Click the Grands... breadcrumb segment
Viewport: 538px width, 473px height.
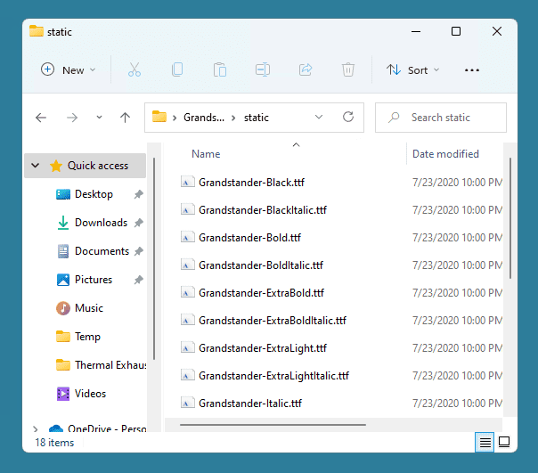(204, 118)
